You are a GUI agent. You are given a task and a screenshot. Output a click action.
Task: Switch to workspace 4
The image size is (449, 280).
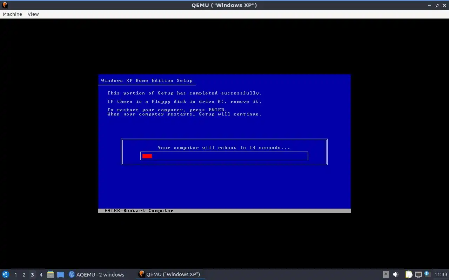[41, 274]
